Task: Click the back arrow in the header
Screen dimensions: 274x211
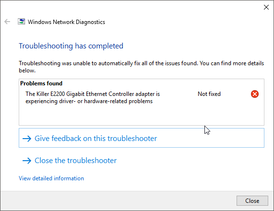Action: click(7, 22)
